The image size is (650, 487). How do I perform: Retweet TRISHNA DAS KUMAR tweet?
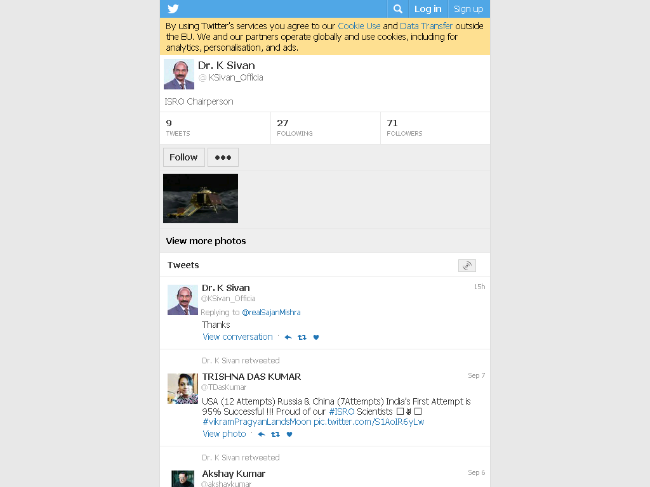point(275,434)
